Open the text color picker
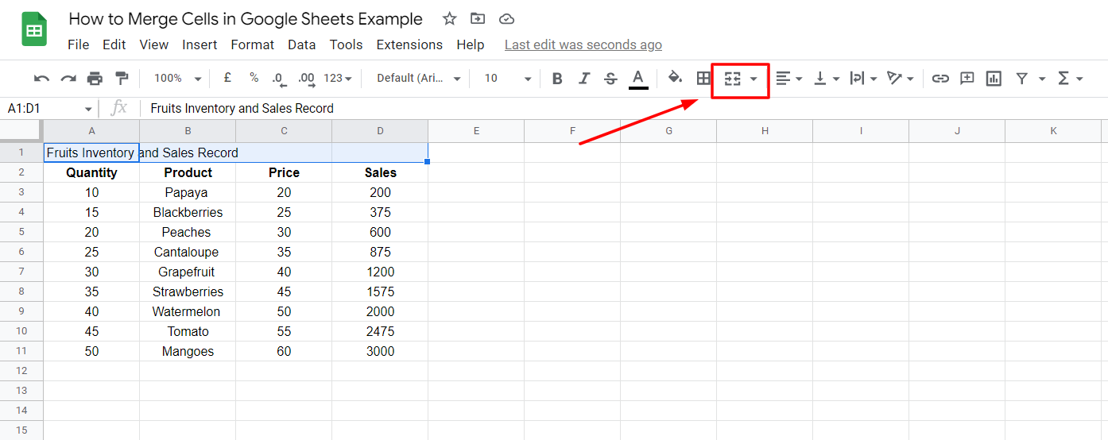The height and width of the screenshot is (440, 1108). coord(637,79)
